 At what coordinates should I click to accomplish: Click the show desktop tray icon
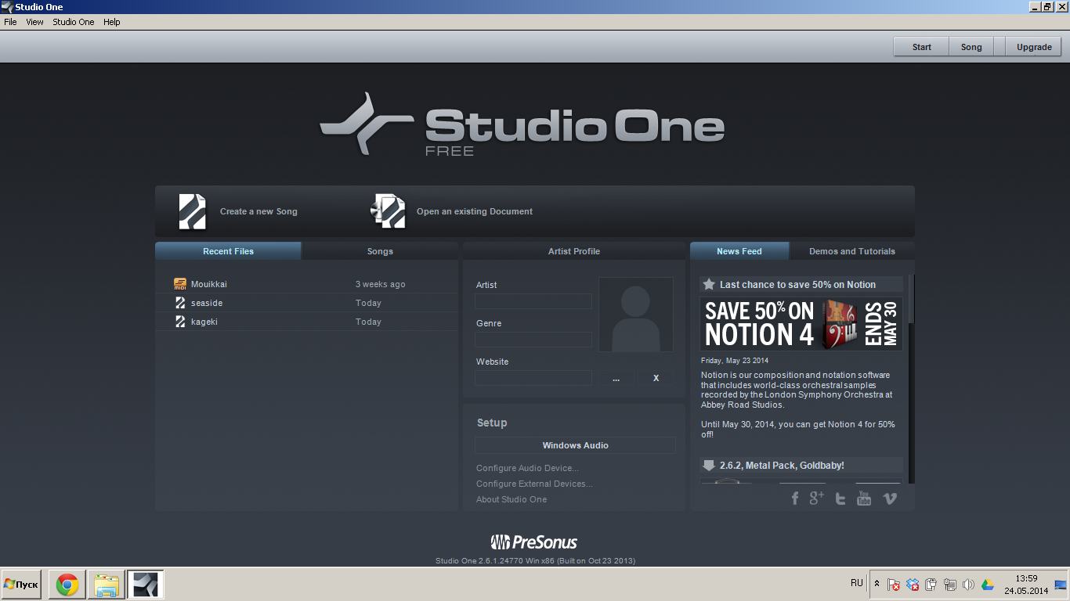click(x=1061, y=585)
